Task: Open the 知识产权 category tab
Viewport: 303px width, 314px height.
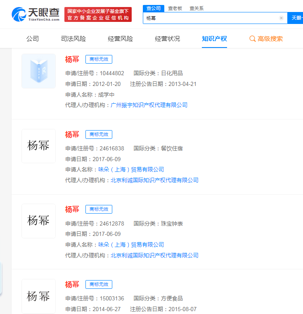Action: coord(214,39)
